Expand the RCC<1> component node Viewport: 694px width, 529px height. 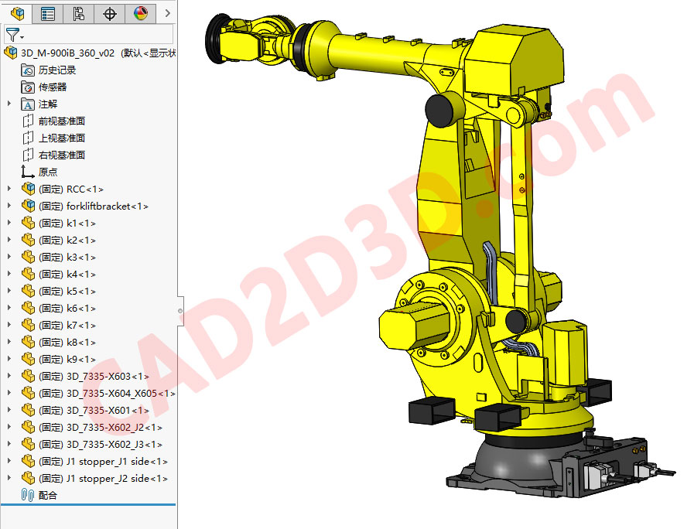[8, 189]
